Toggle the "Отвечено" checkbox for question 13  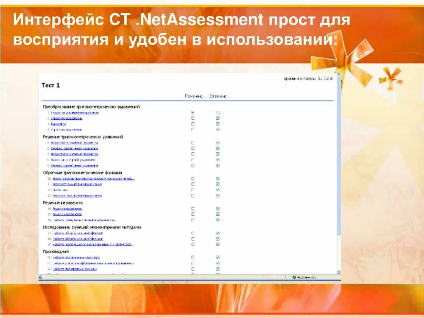point(218,195)
